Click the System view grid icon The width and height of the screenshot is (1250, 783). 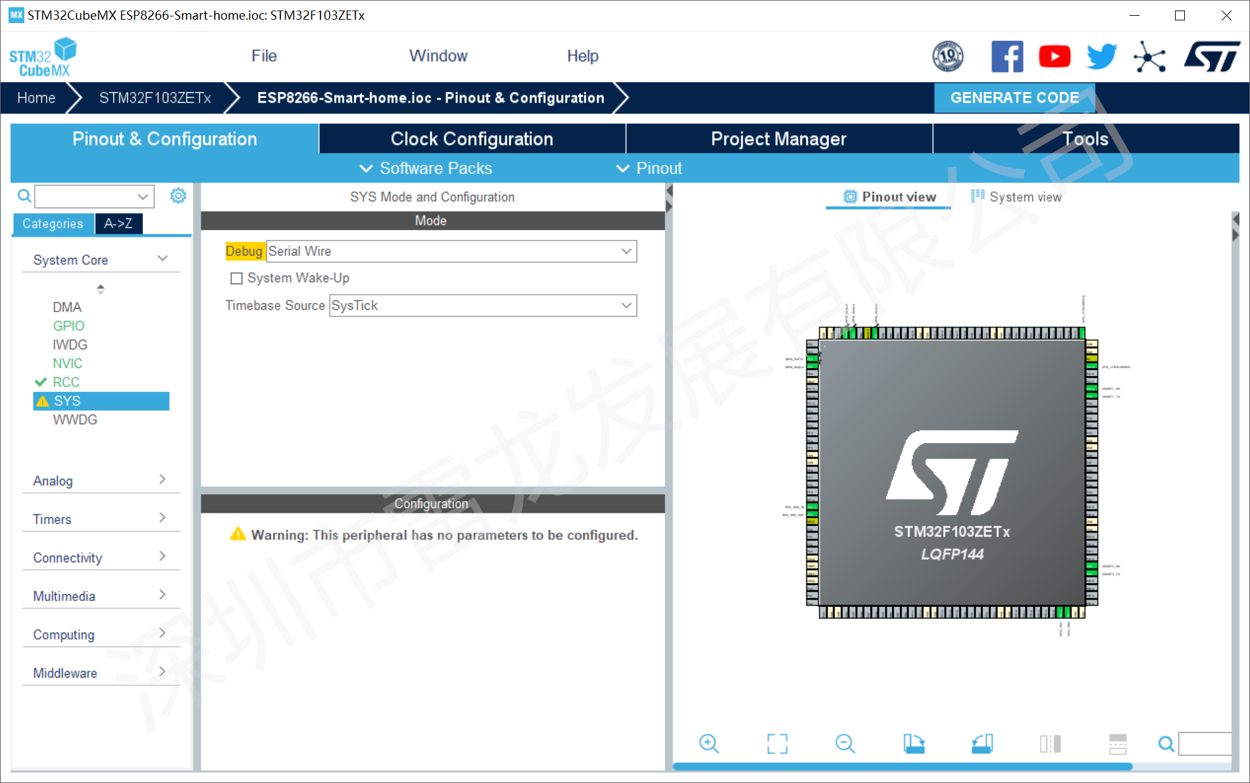click(978, 196)
